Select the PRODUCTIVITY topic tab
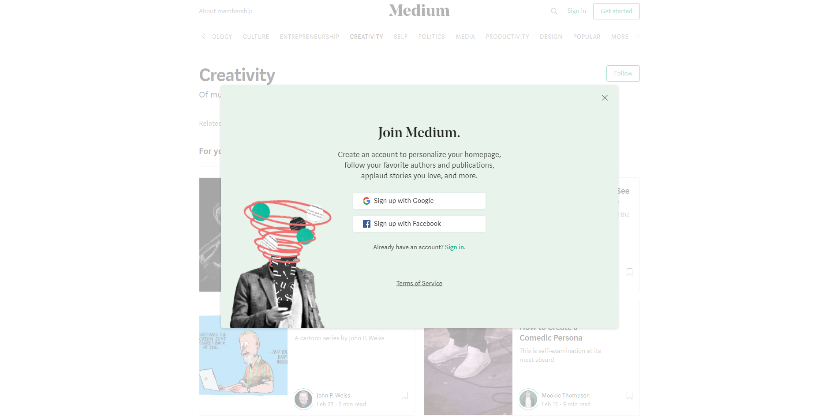This screenshot has width=837, height=420. (507, 37)
